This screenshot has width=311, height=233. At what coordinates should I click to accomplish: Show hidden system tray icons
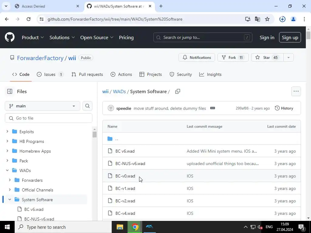(245, 227)
